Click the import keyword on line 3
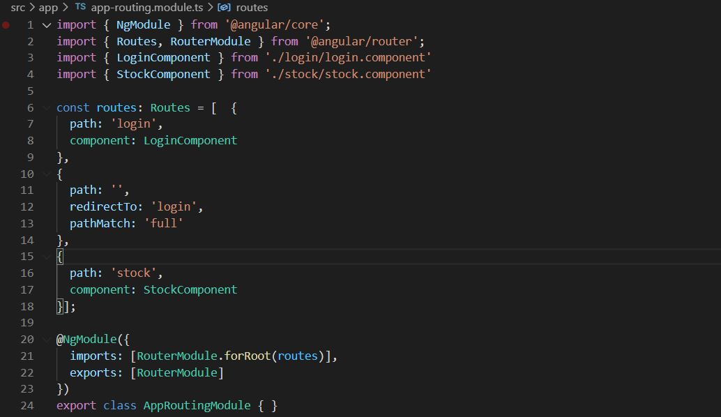This screenshot has width=721, height=417. click(x=76, y=58)
